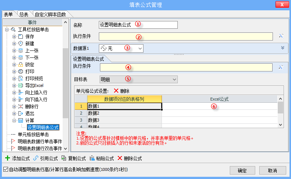291x179 pixels.
Task: Click the 向上插入行 icon
Action: click(x=21, y=92)
